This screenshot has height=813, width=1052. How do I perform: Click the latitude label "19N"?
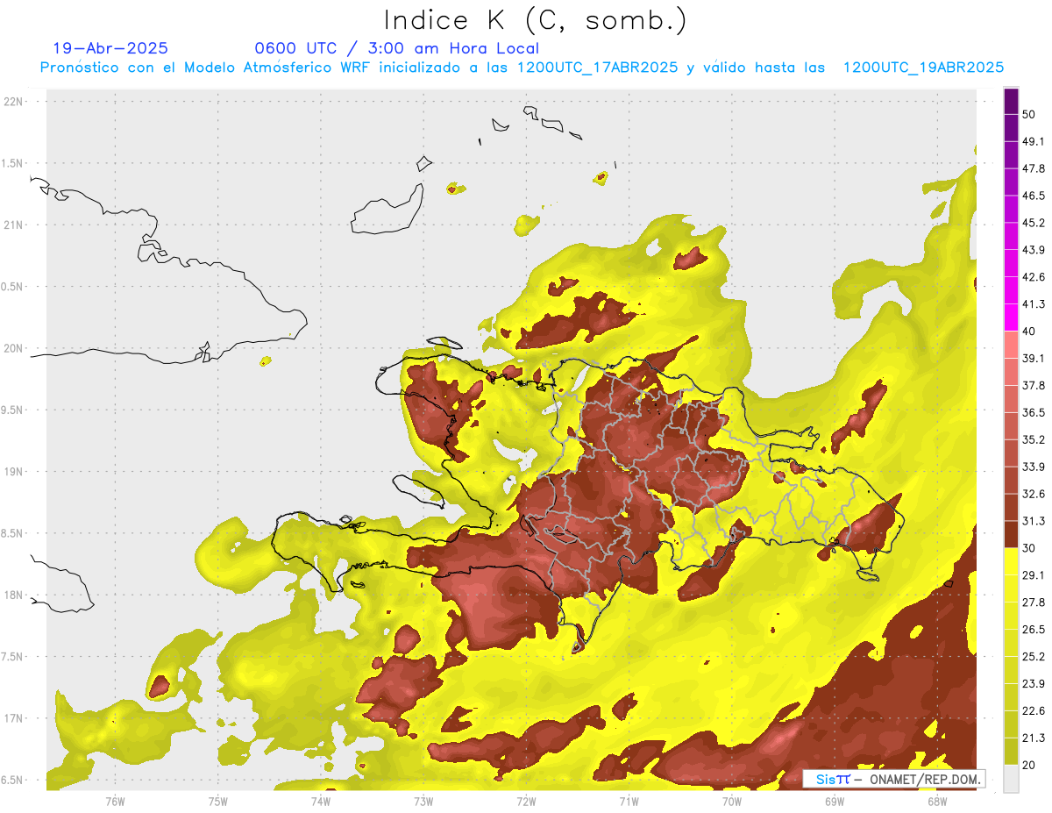click(x=14, y=472)
